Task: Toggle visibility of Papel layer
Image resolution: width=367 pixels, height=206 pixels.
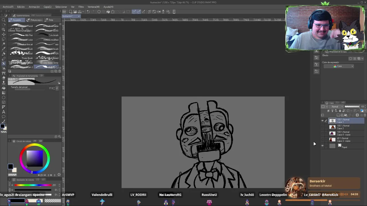Action: point(322,146)
